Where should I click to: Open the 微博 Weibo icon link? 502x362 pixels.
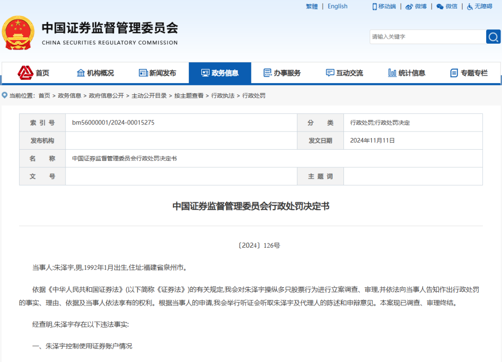(x=409, y=7)
